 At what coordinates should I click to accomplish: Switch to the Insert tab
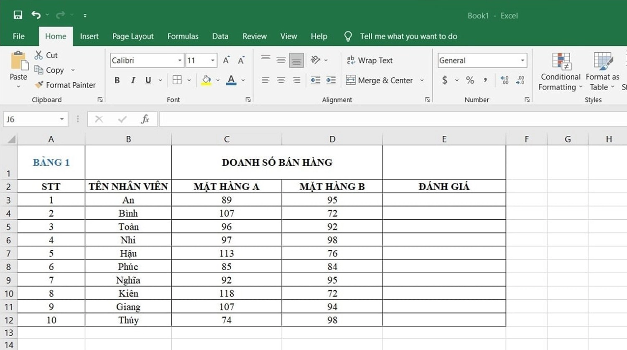pos(89,36)
